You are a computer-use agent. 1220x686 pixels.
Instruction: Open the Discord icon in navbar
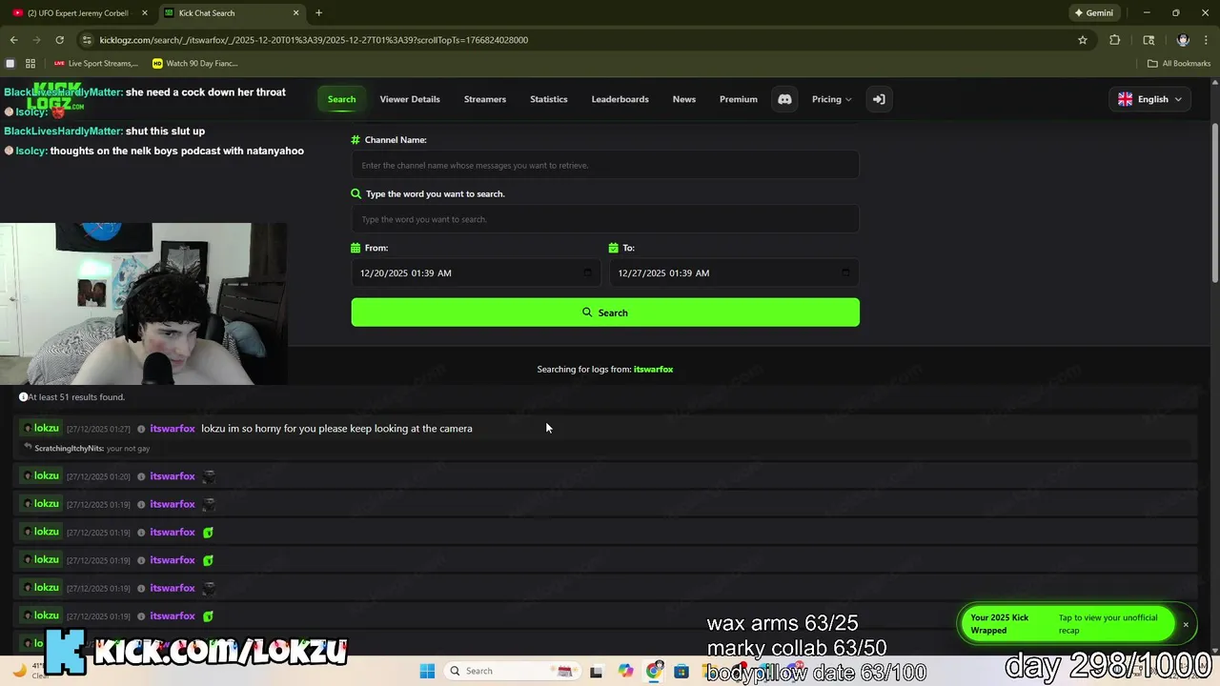pos(784,99)
